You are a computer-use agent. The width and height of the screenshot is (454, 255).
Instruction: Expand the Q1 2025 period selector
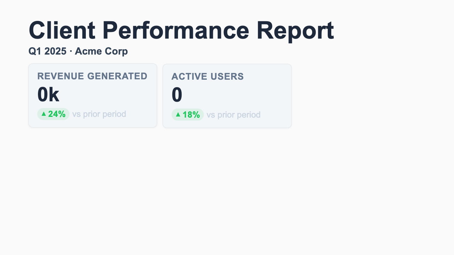point(46,51)
